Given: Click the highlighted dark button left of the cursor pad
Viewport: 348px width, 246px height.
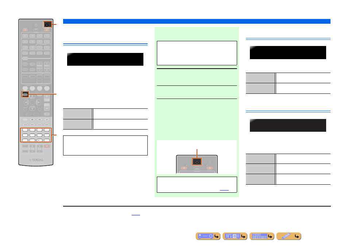Looking at the screenshot, I should click(25, 95).
